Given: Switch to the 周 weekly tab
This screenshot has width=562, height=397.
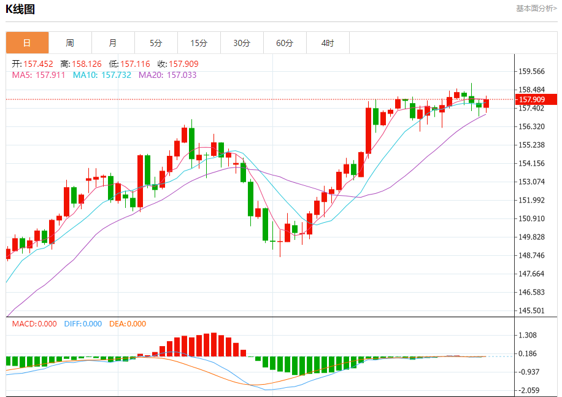Looking at the screenshot, I should point(70,43).
